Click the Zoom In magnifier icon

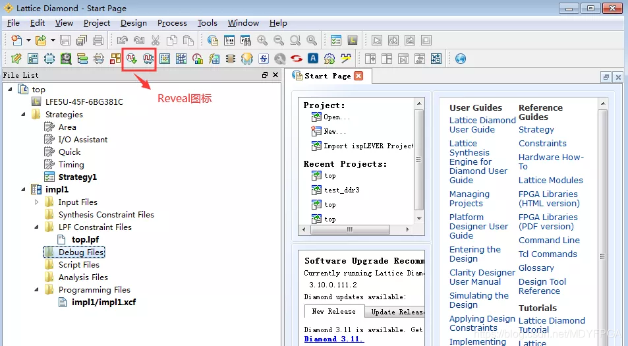tap(262, 40)
